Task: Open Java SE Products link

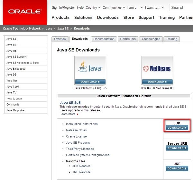Action: click(78, 142)
